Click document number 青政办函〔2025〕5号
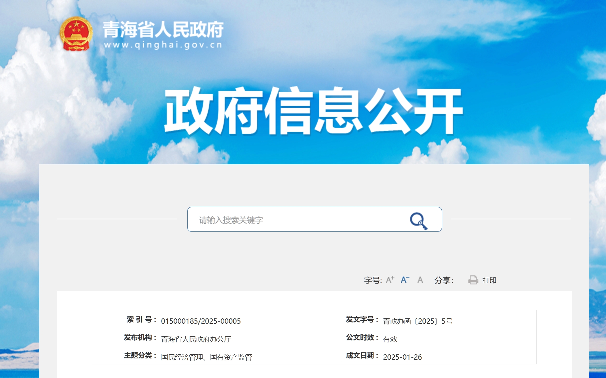The image size is (606, 378). 417,321
